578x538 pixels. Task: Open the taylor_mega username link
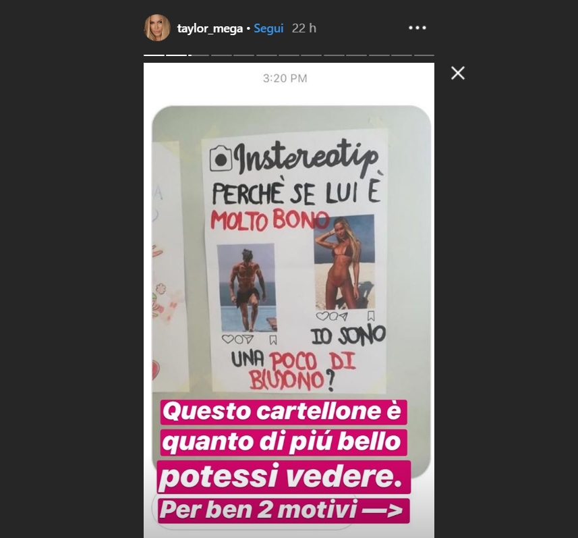(210, 28)
